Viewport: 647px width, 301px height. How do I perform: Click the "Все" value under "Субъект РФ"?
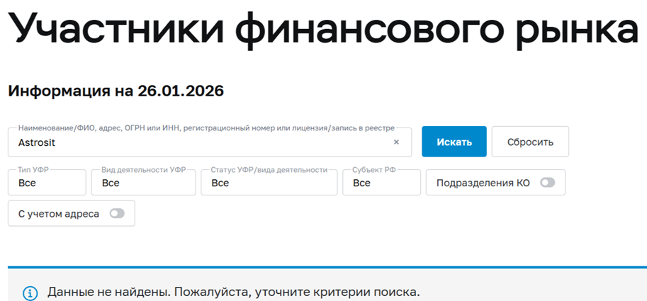pos(361,183)
